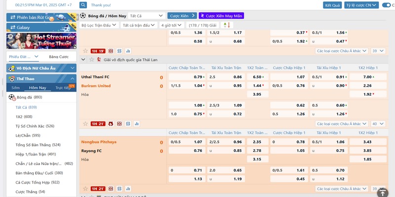Open the Bộ Lọc Trận Đấu filter dropdown
395x197 pixels.
[x=99, y=25]
